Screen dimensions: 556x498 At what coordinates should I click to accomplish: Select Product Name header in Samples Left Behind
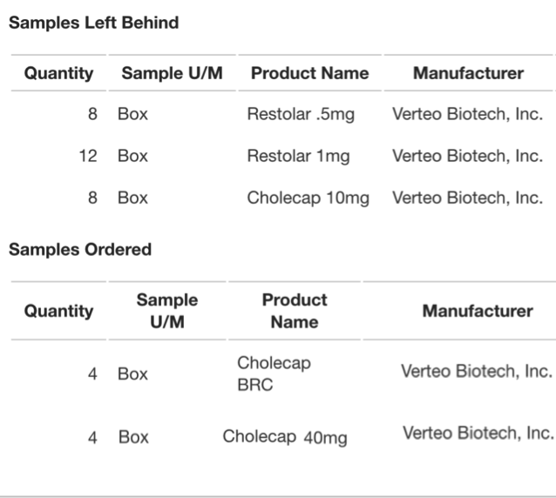click(x=309, y=74)
